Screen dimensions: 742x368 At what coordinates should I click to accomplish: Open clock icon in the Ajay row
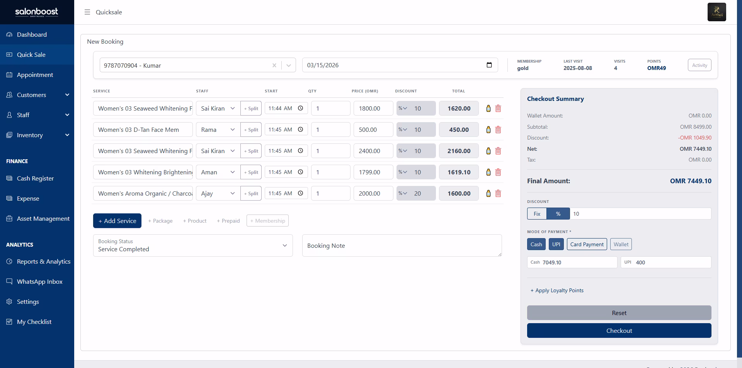pos(300,193)
